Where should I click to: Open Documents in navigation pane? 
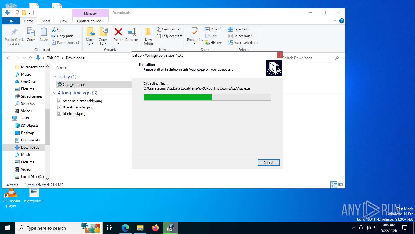(x=27, y=140)
